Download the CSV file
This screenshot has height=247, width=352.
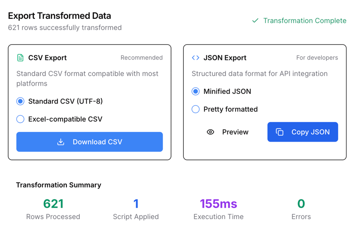coord(89,142)
